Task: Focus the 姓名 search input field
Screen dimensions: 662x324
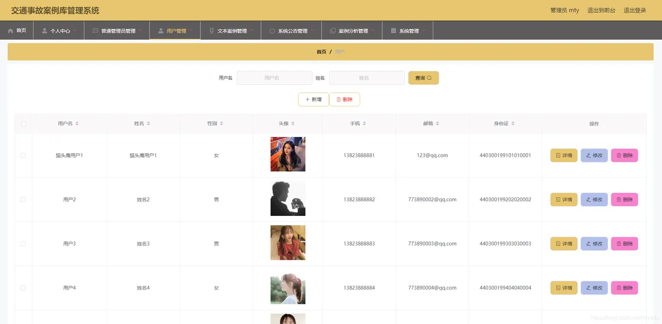Action: coord(366,78)
